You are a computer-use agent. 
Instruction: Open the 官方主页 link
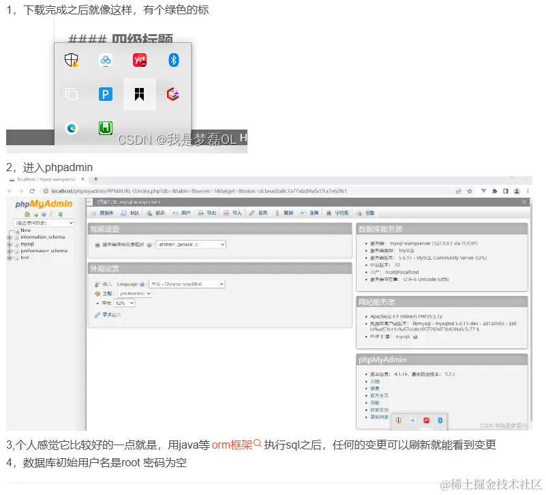pyautogui.click(x=379, y=395)
